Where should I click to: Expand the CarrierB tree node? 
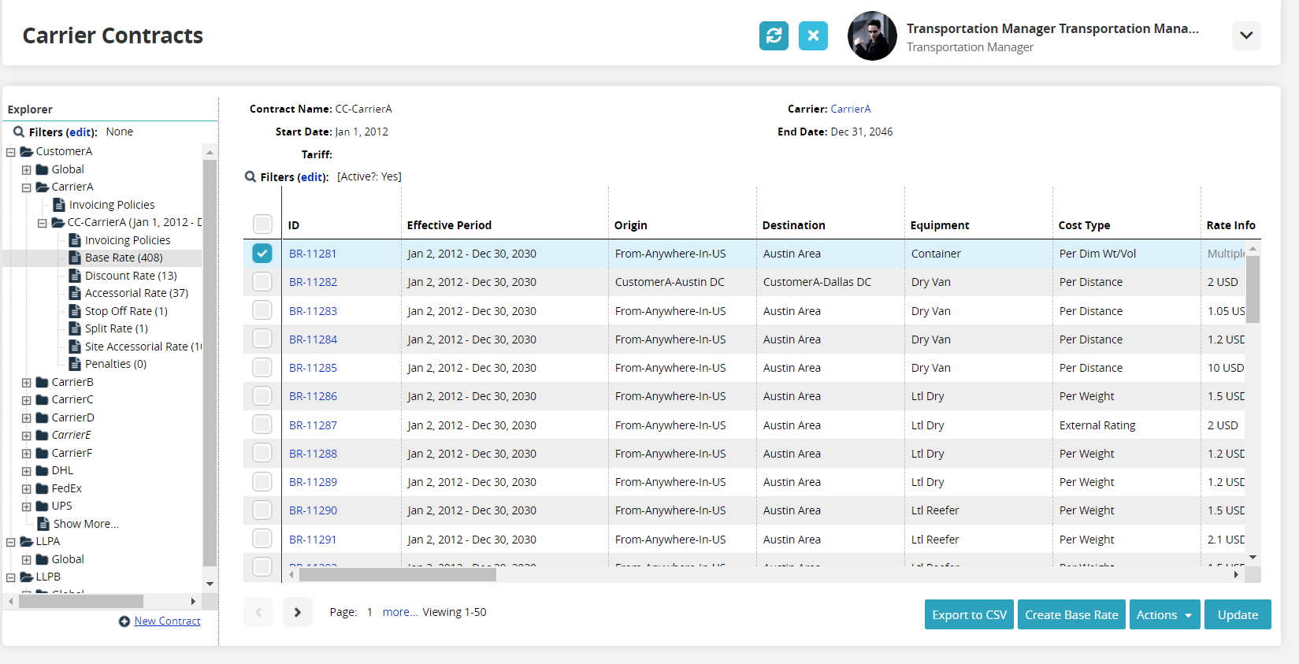tap(27, 383)
